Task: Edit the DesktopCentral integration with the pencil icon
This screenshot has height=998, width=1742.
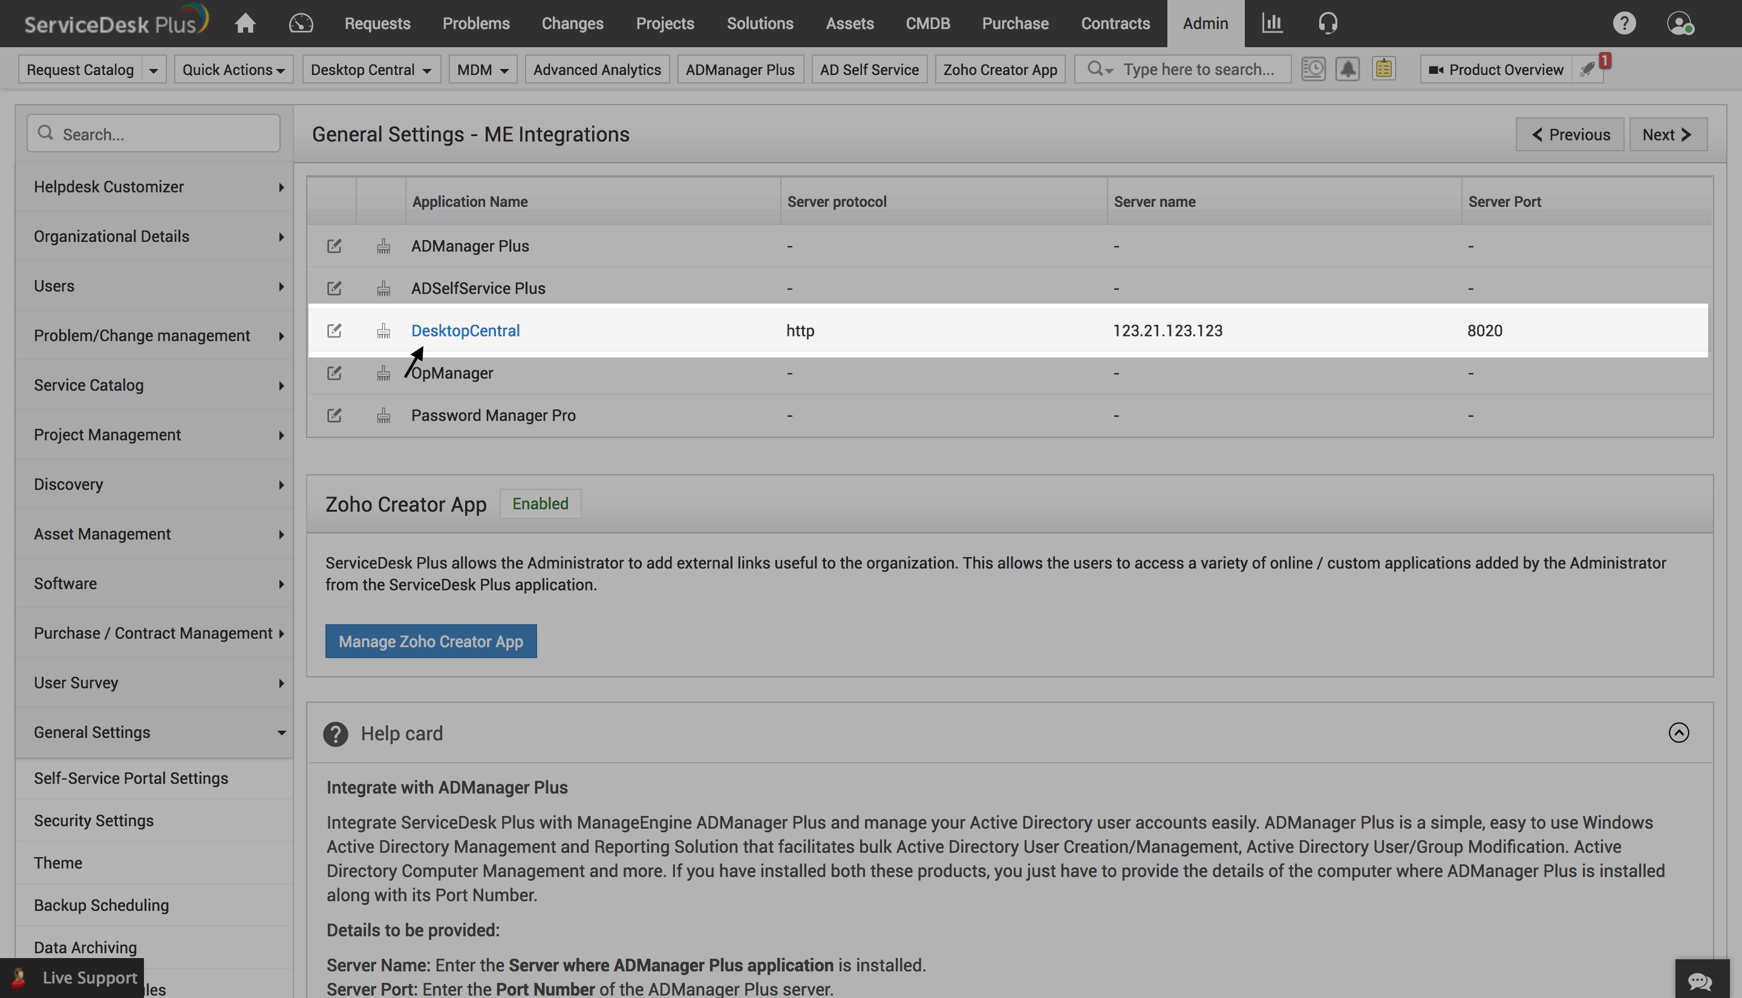Action: [x=334, y=330]
